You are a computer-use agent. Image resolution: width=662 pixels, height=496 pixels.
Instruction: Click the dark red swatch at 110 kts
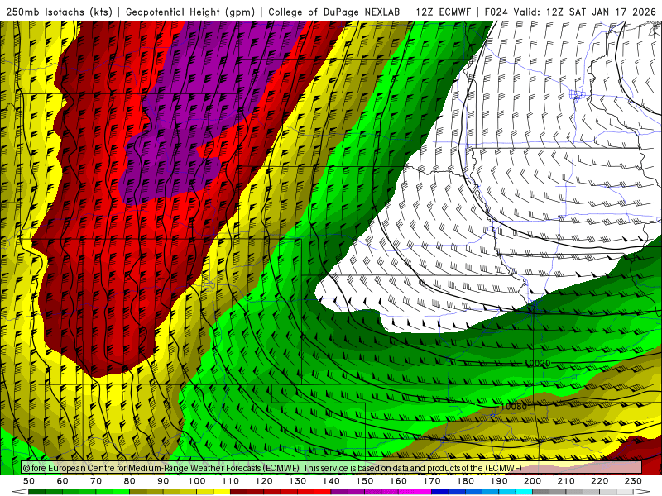[238, 492]
